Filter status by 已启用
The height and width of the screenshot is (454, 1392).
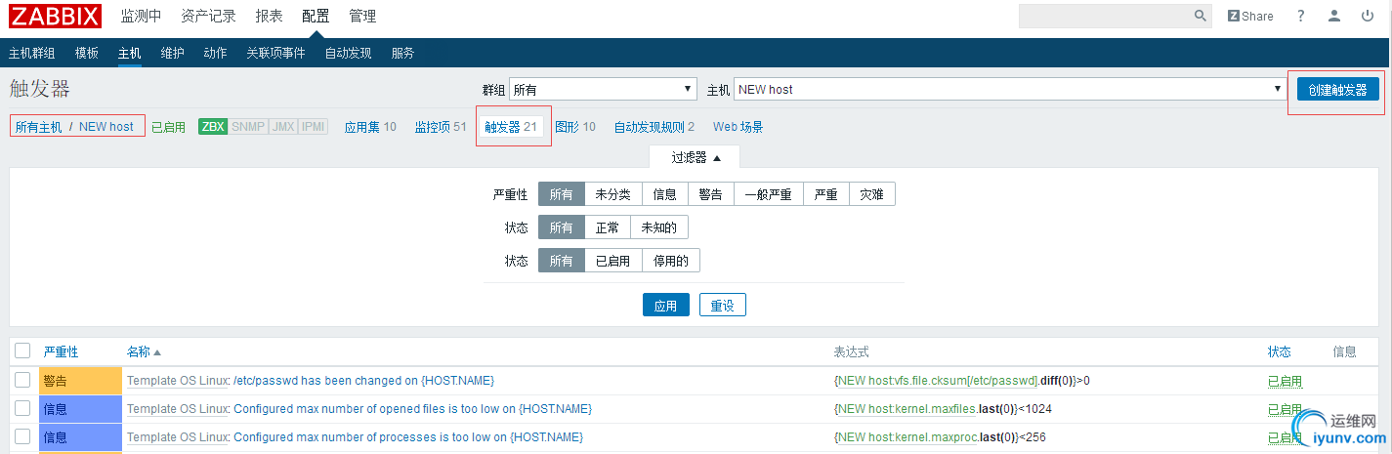(x=613, y=261)
